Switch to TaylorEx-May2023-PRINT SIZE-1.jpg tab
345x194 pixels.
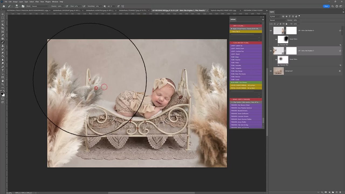point(223,10)
